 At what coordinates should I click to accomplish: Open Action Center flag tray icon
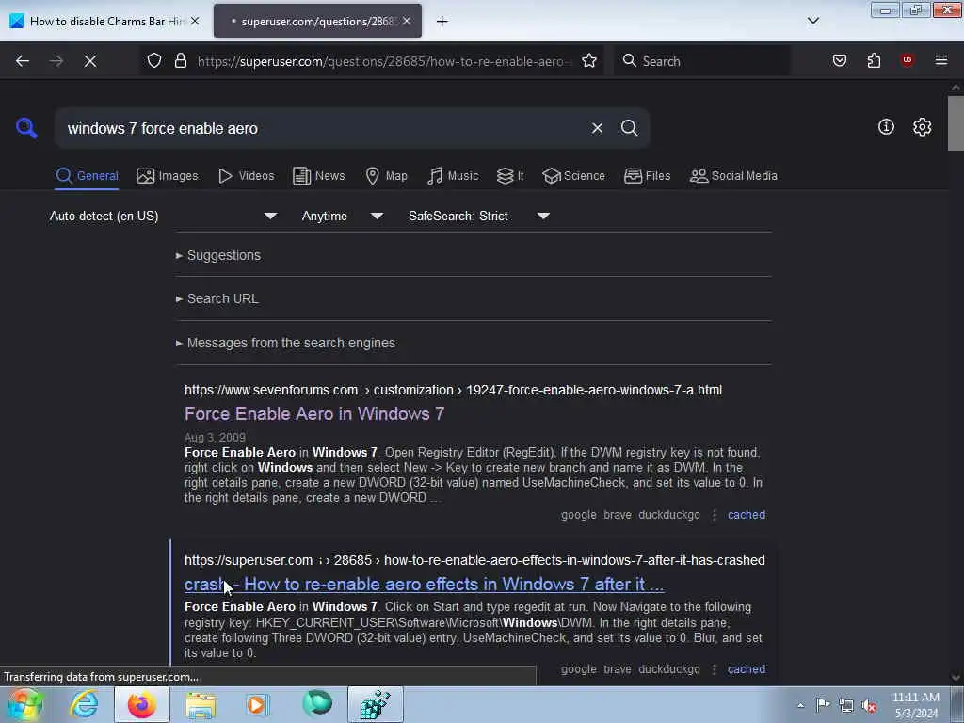tap(823, 704)
